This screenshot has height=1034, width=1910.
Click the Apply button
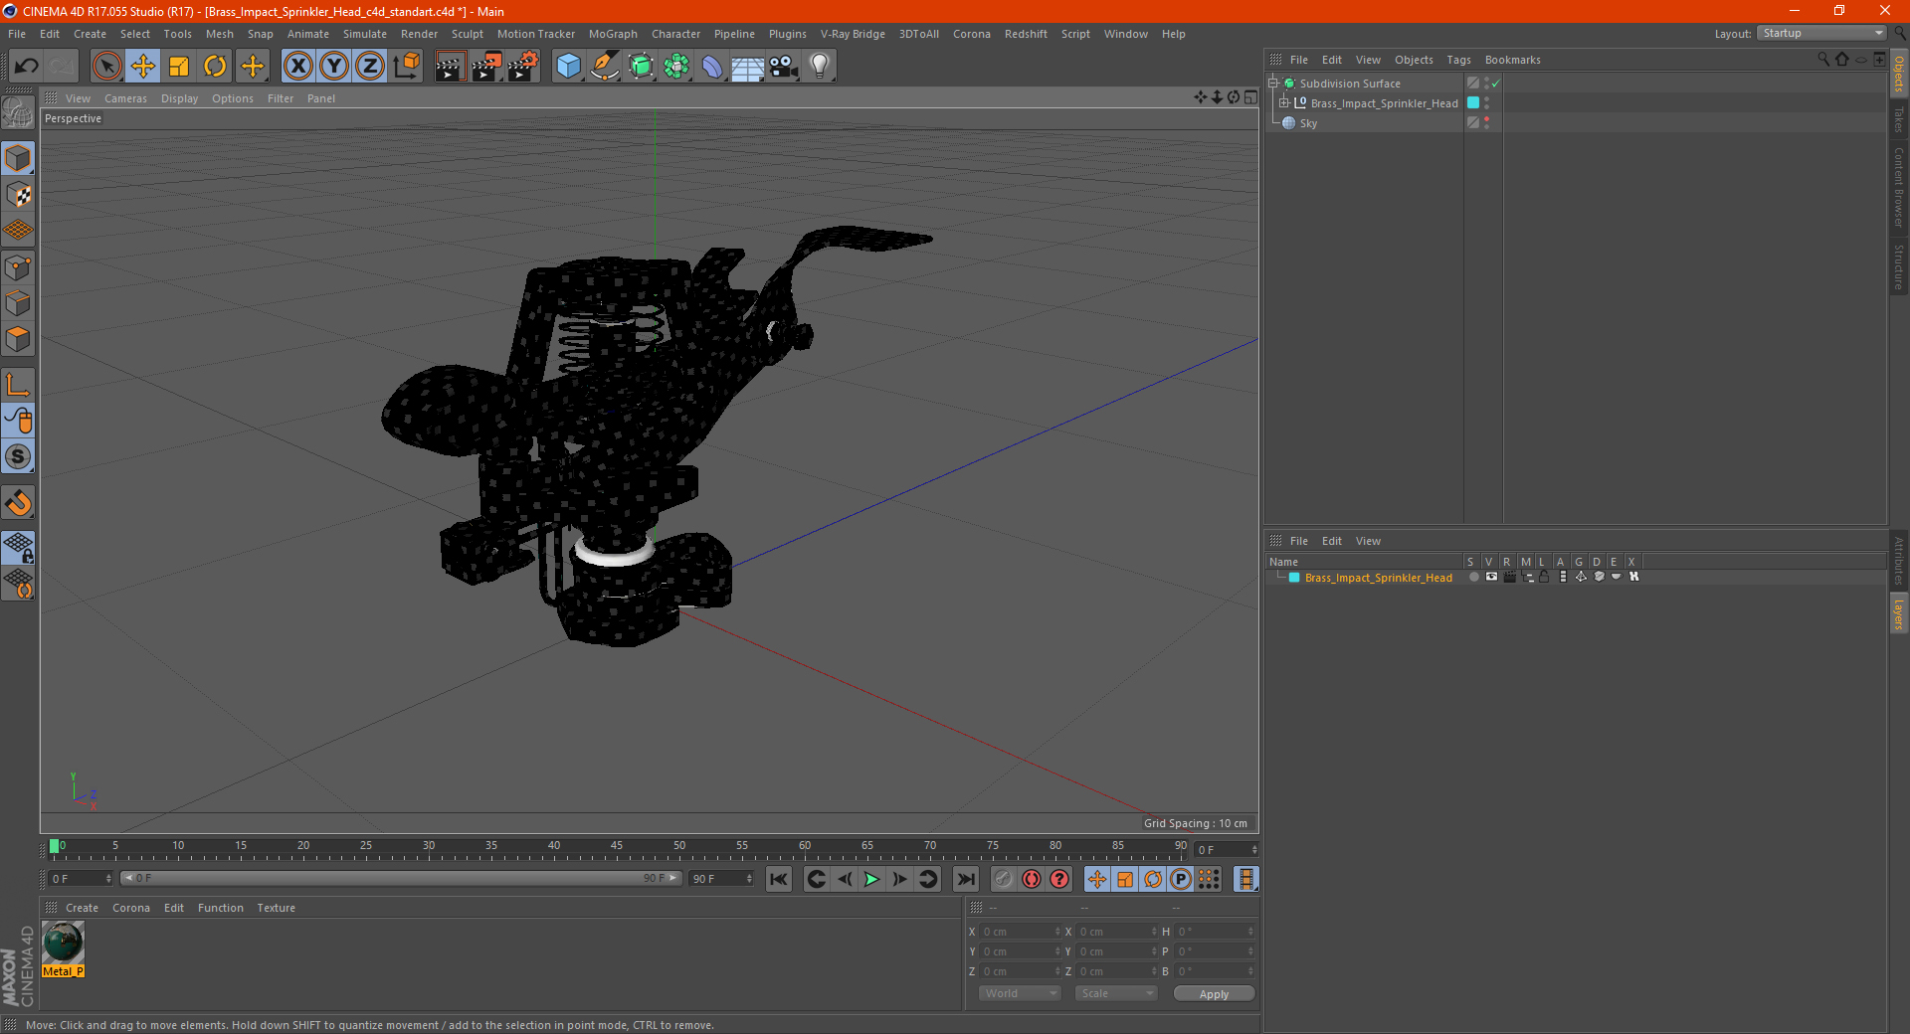(1214, 994)
